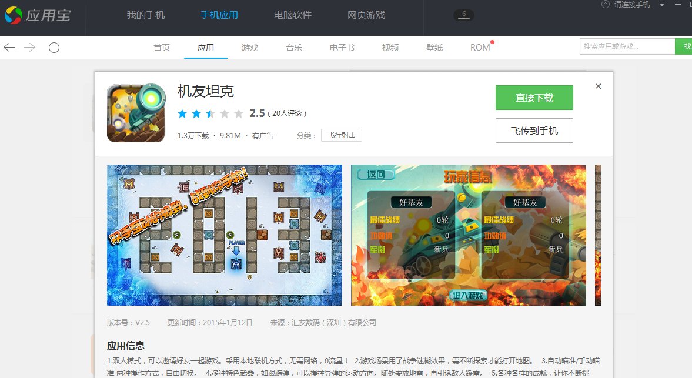
Task: Go back with the left arrow
Action: click(9, 47)
